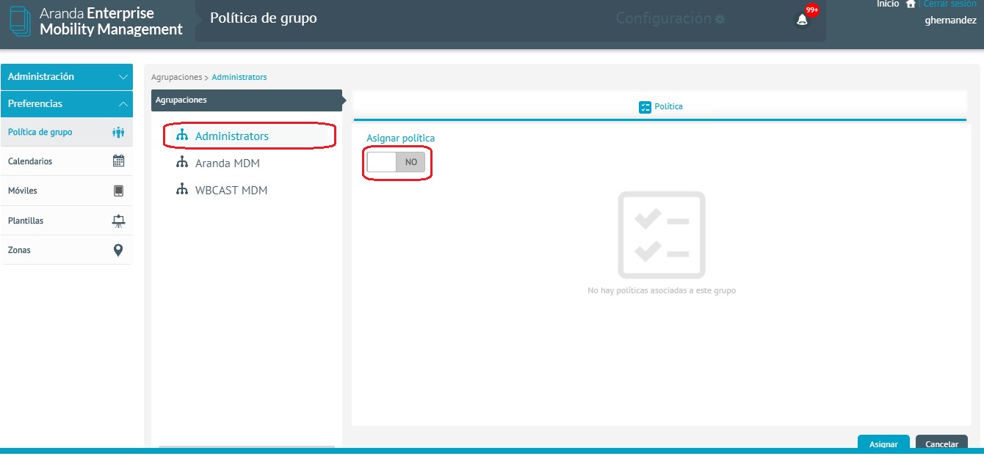Click the ghernandez username
The width and height of the screenshot is (984, 456).
[x=950, y=21]
